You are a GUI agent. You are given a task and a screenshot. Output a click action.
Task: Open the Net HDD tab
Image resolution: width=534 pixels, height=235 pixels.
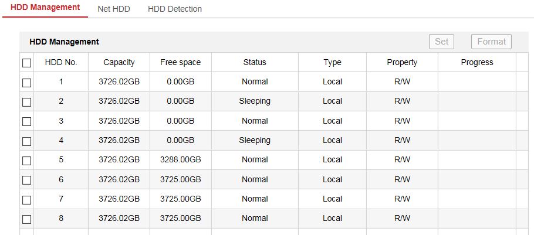coord(114,9)
